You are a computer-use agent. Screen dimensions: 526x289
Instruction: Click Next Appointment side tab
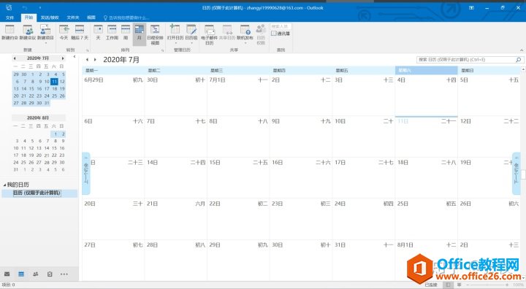pyautogui.click(x=517, y=174)
